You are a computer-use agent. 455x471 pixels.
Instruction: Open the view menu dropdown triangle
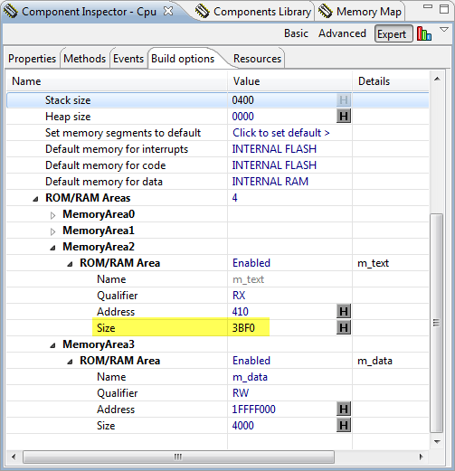pos(444,30)
